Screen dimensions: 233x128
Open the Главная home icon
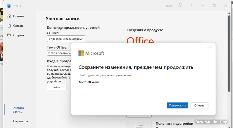pos(9,16)
